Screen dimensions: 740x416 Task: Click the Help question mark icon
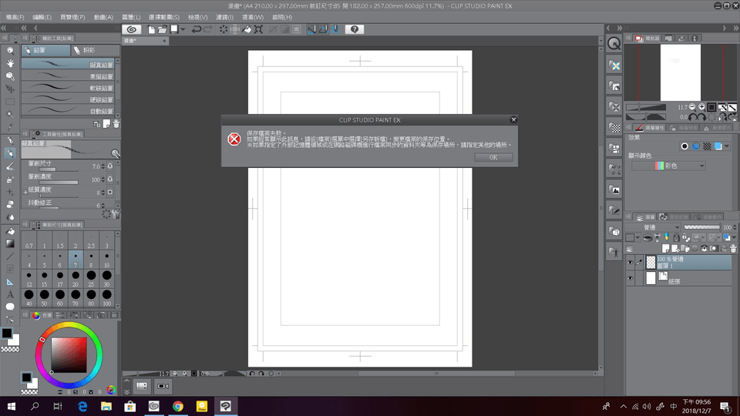(355, 29)
